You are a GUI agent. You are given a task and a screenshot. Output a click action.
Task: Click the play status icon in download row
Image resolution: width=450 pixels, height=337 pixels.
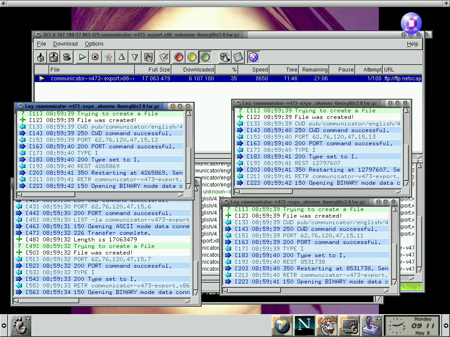(x=42, y=78)
